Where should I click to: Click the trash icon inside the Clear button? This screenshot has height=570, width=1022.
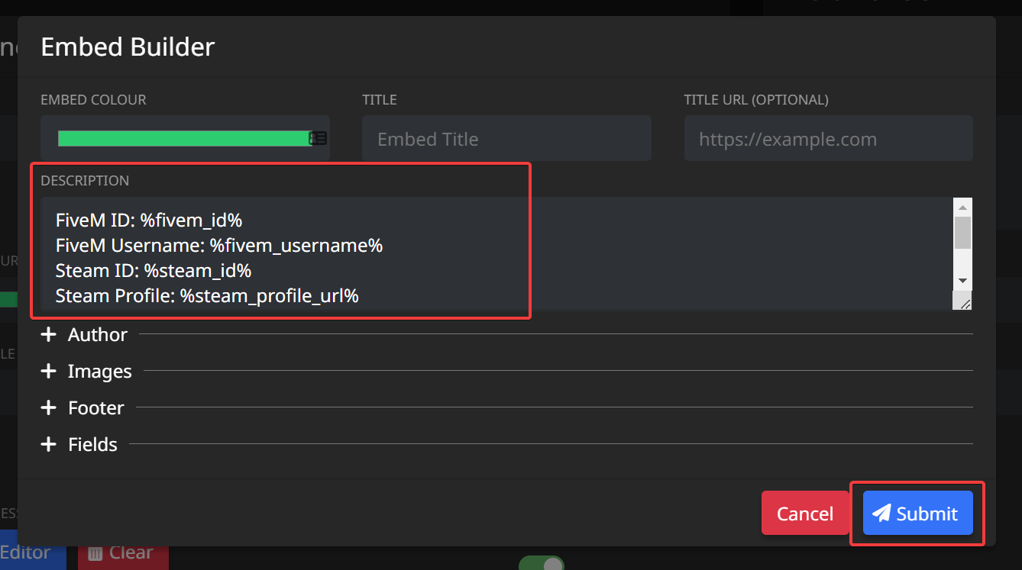pyautogui.click(x=95, y=552)
